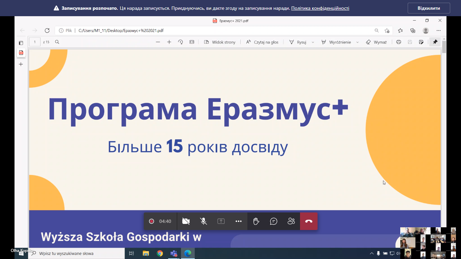This screenshot has width=461, height=259.
Task: Raise your hand in the meeting
Action: pyautogui.click(x=256, y=221)
